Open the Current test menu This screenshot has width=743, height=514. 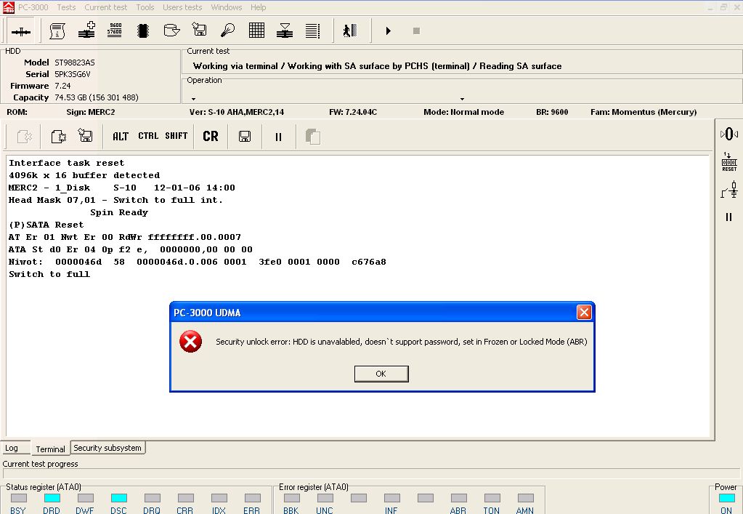(x=105, y=7)
